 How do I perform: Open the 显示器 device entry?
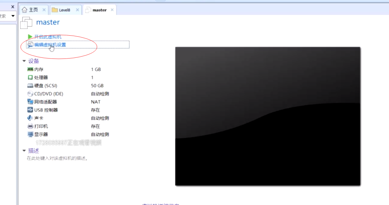pyautogui.click(x=41, y=134)
